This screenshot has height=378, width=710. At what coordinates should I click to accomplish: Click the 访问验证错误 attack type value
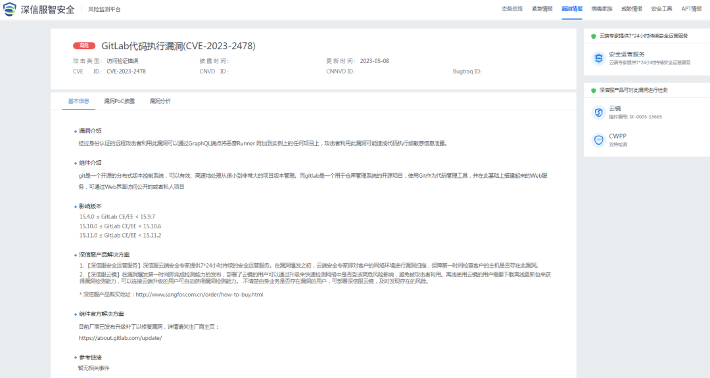pos(122,61)
